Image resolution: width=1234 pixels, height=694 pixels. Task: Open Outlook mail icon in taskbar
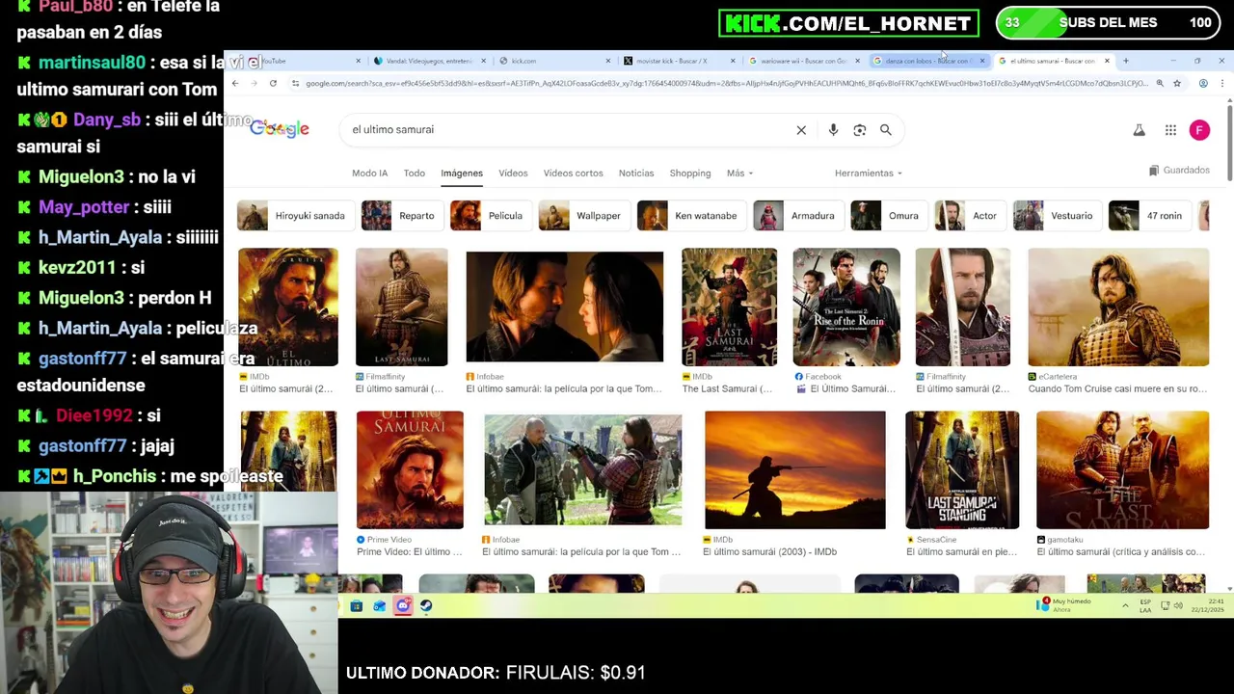(x=380, y=606)
